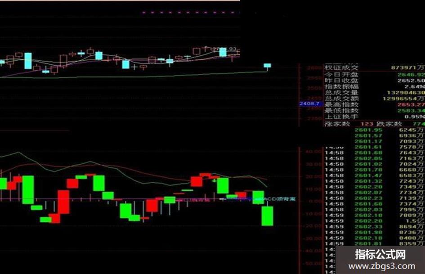Select the 2602.05 tick price
This screenshot has height=274, width=425.
pos(368,158)
